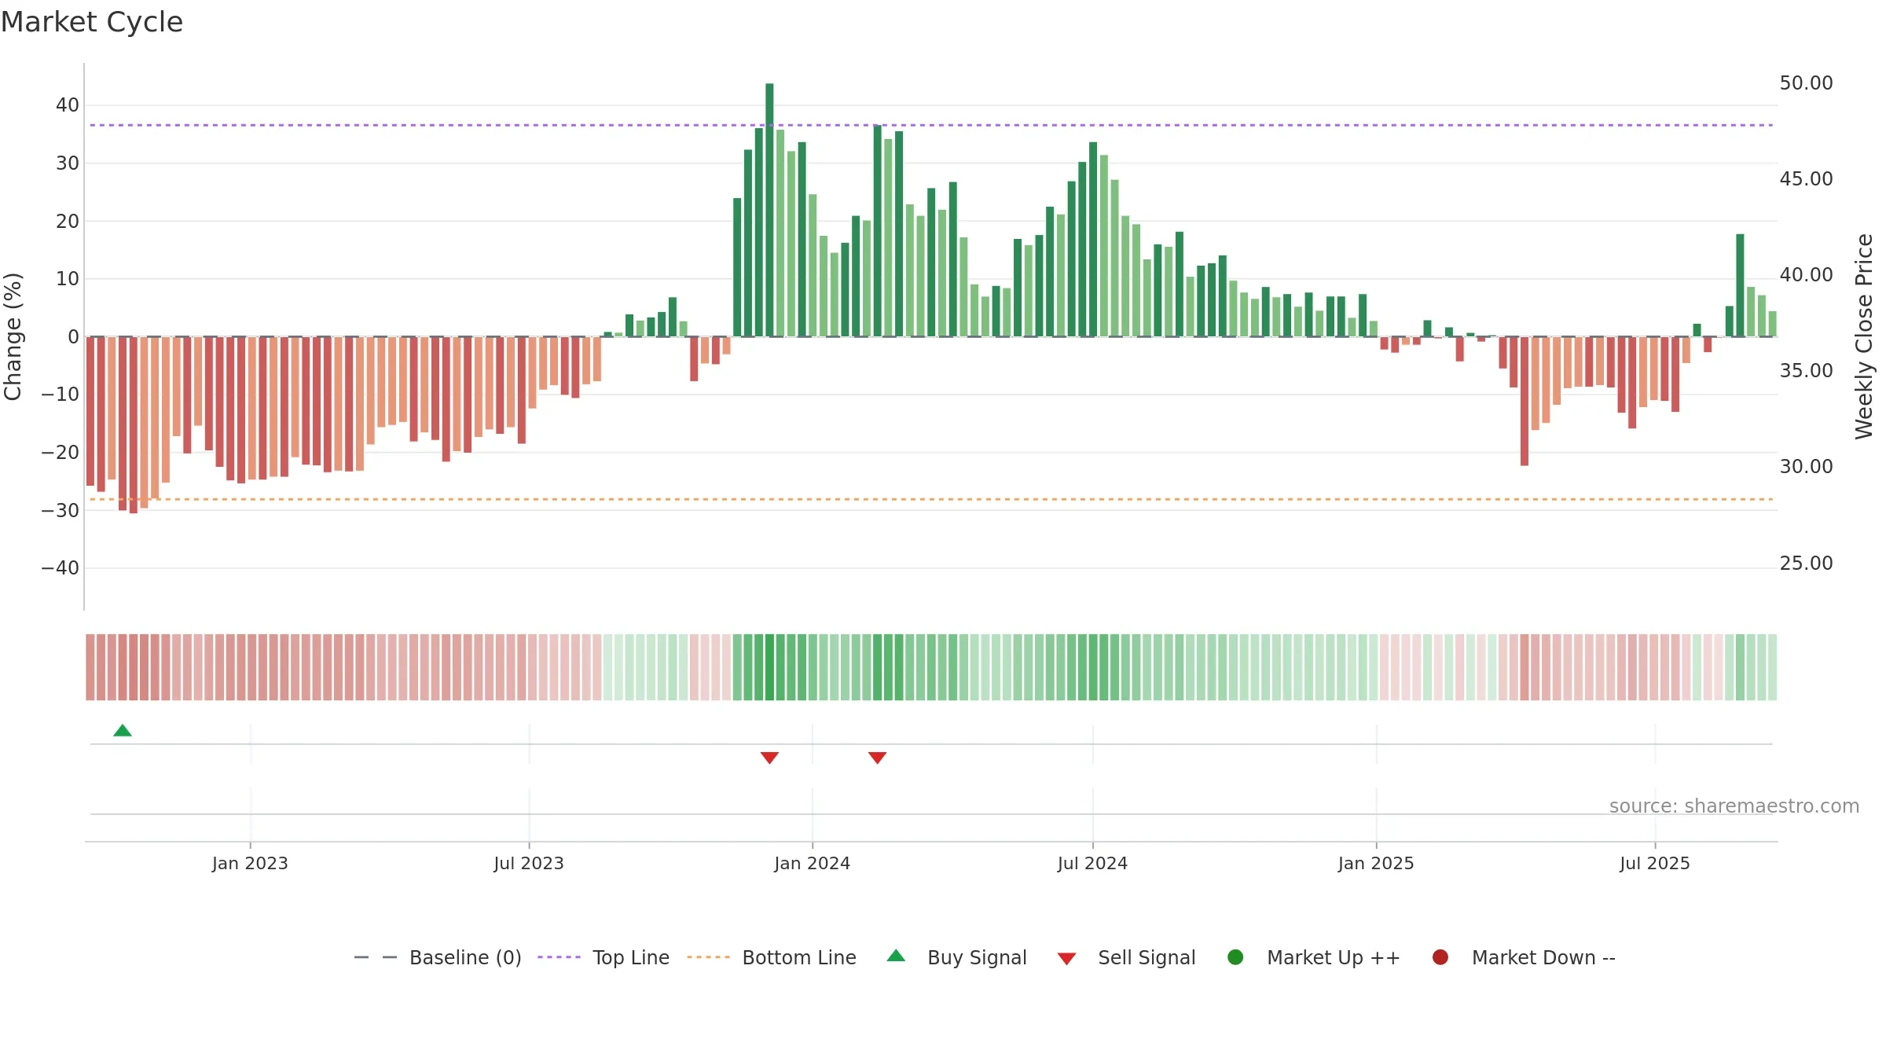The height and width of the screenshot is (1061, 1886).
Task: Toggle Market Down -- legend entry
Action: (1524, 958)
